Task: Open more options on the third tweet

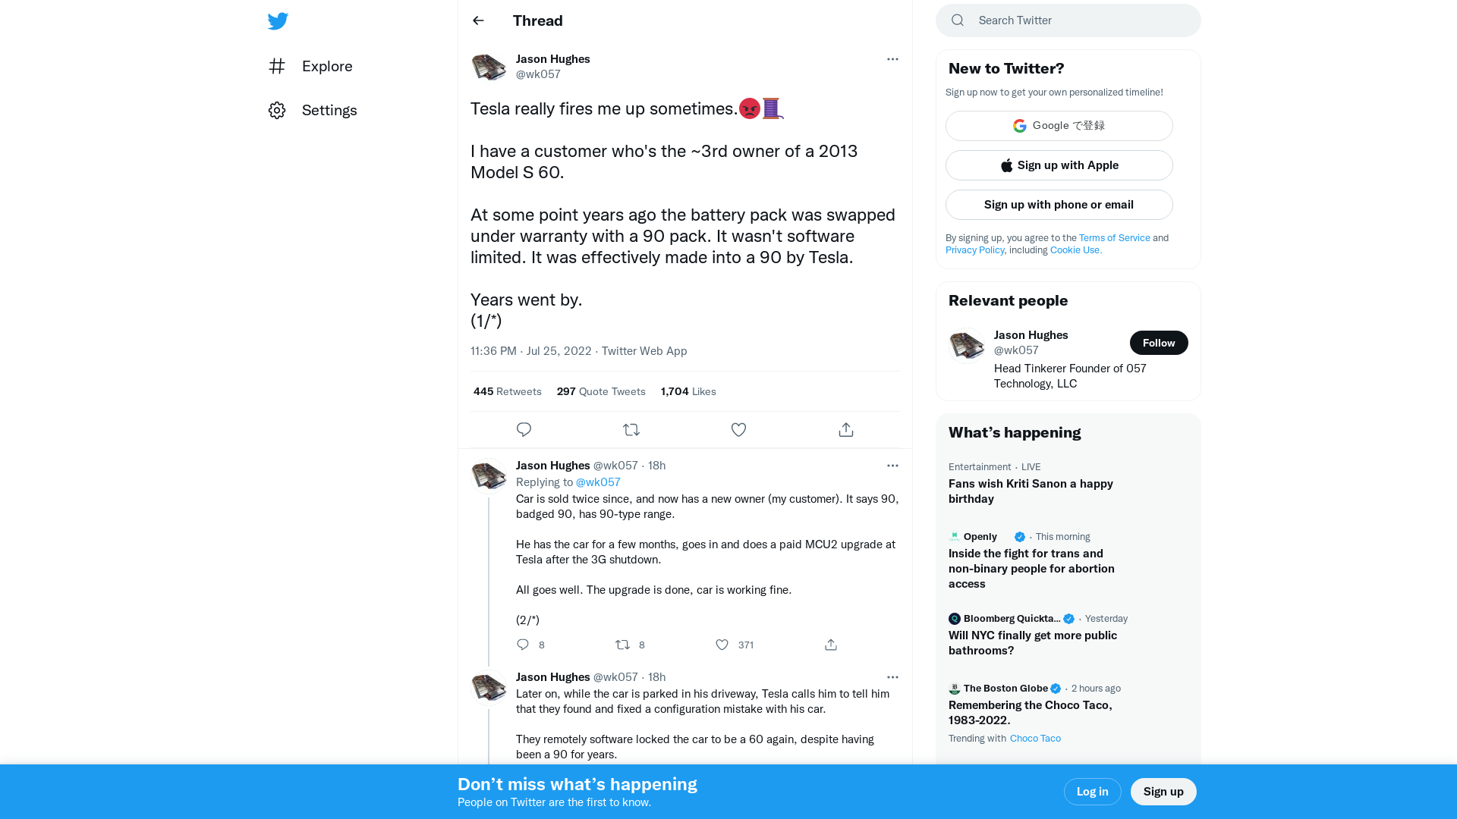Action: (892, 677)
